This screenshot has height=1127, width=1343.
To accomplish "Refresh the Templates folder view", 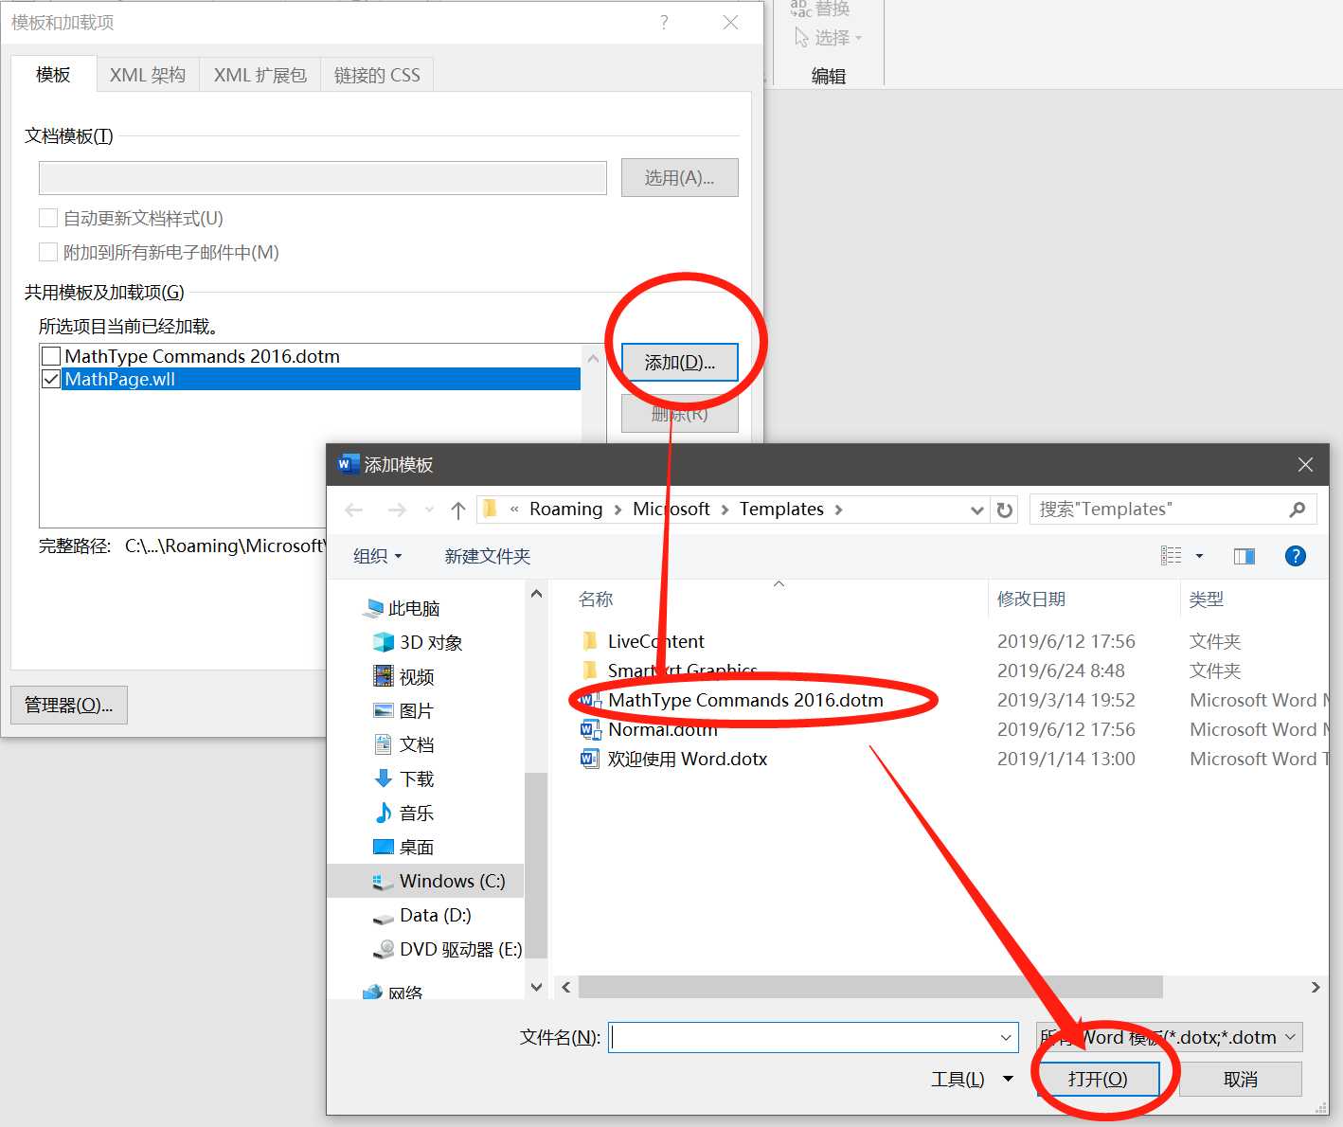I will coord(1005,510).
